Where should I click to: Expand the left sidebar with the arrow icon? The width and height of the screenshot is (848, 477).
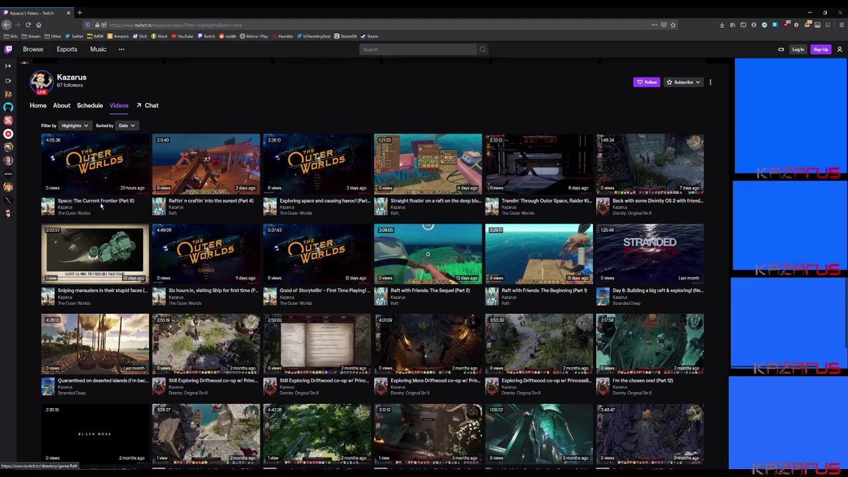pyautogui.click(x=8, y=66)
